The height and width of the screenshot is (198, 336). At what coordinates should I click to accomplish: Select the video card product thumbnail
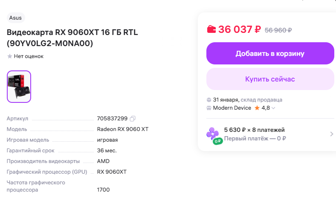[x=19, y=87]
